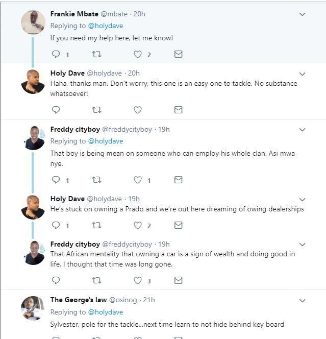Viewport: 326px width, 339px height.
Task: Open more options on Frankie Mbate's tweet
Action: coord(302,15)
